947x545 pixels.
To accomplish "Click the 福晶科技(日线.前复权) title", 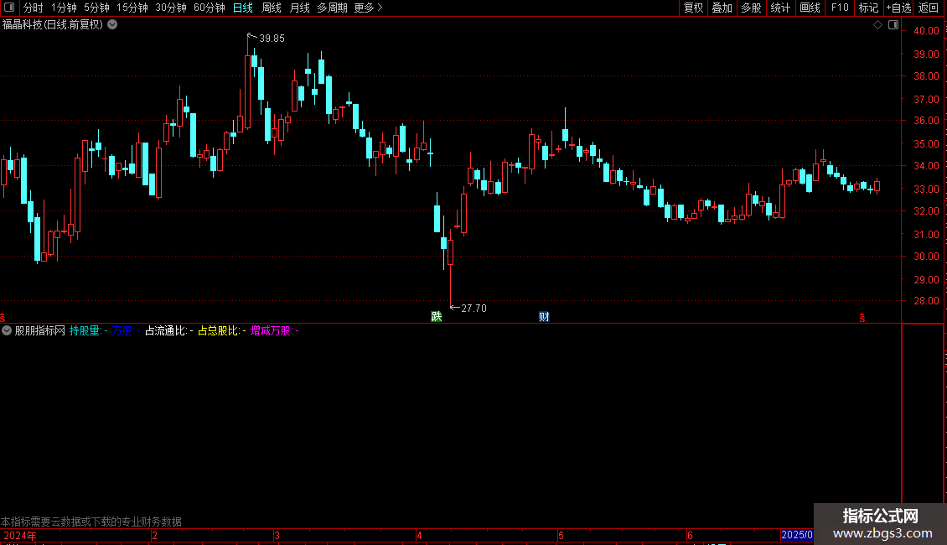I will pyautogui.click(x=53, y=25).
